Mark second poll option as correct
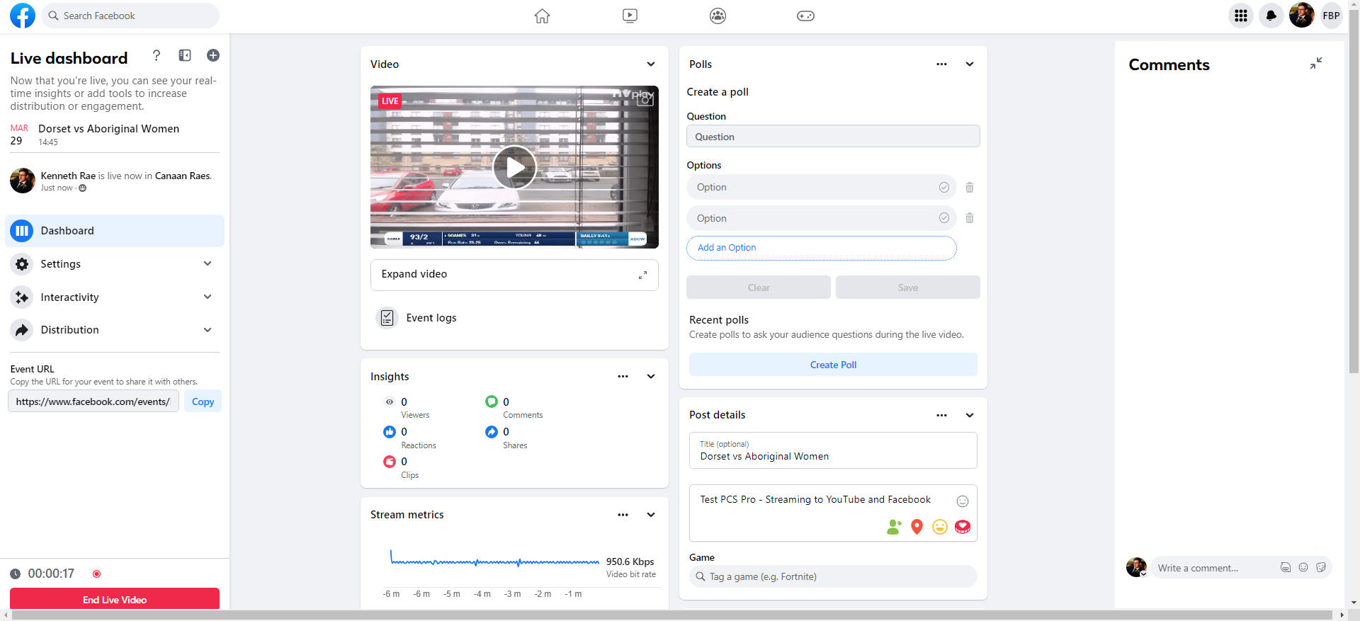1360x621 pixels. click(x=944, y=218)
